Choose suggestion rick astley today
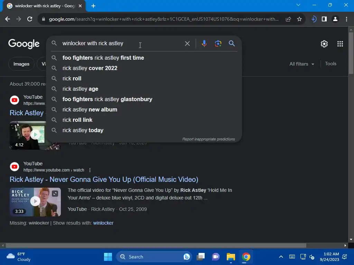This screenshot has width=354, height=265. click(144, 130)
